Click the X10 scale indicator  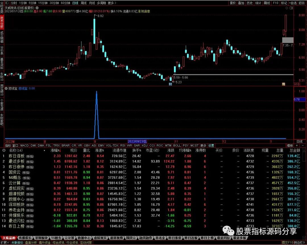tap(297, 84)
